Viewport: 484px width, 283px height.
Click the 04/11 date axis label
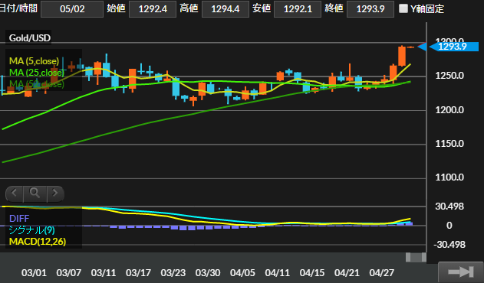(x=278, y=273)
